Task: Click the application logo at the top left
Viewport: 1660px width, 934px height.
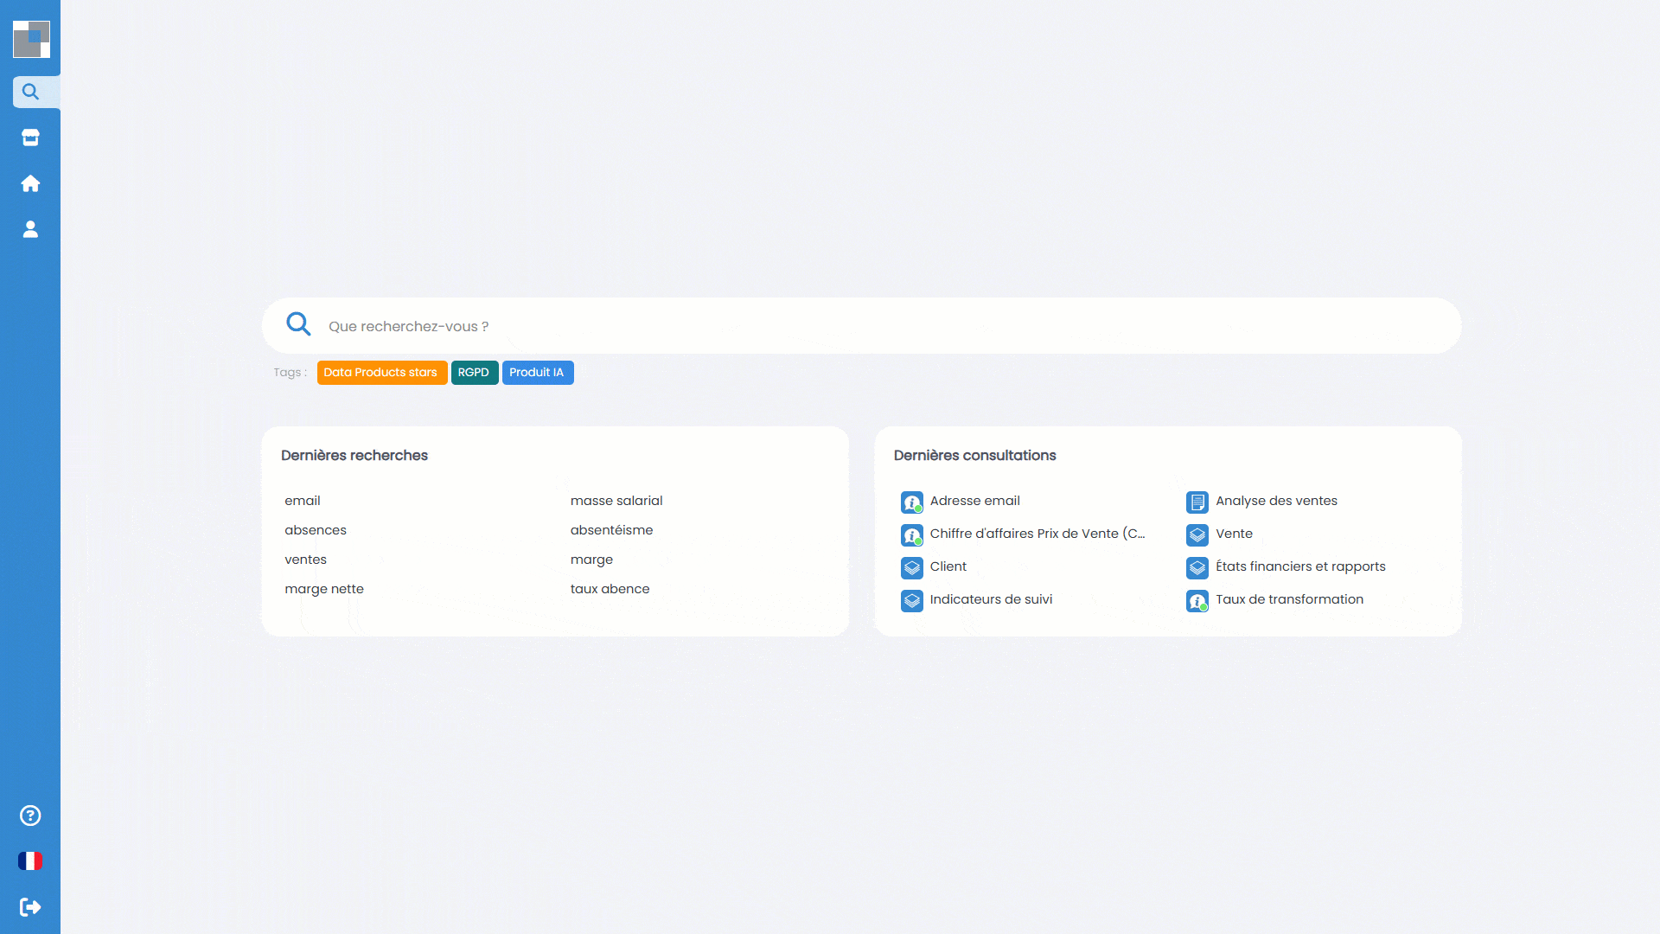Action: click(31, 39)
